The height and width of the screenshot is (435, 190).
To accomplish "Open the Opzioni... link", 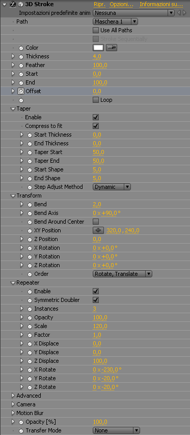I will [x=122, y=4].
